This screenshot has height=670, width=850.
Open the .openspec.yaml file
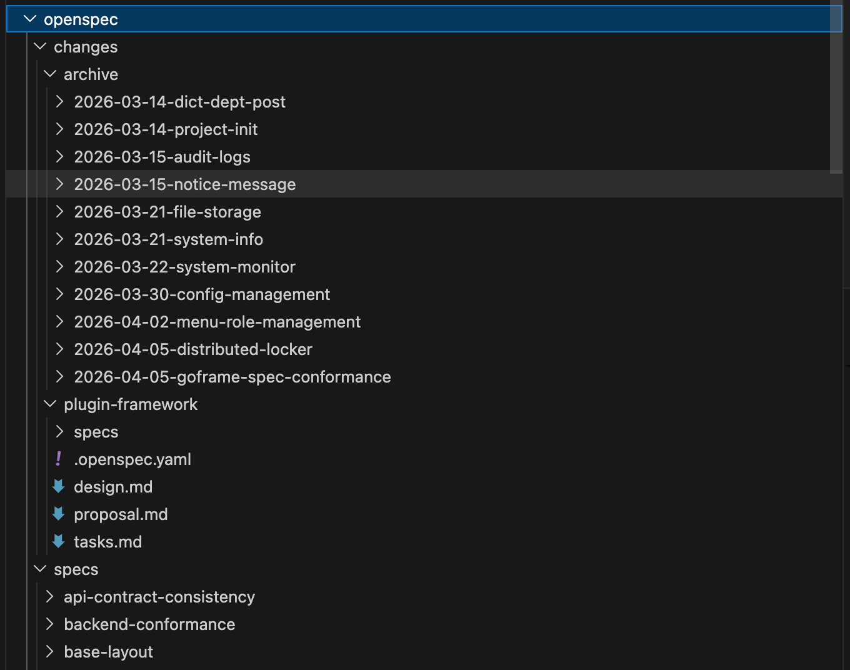(132, 459)
